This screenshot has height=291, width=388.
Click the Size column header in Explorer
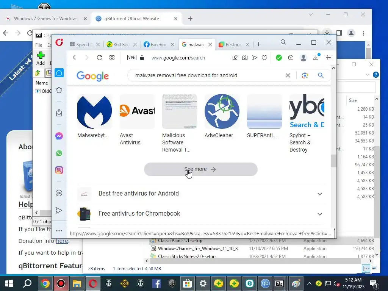(353, 100)
